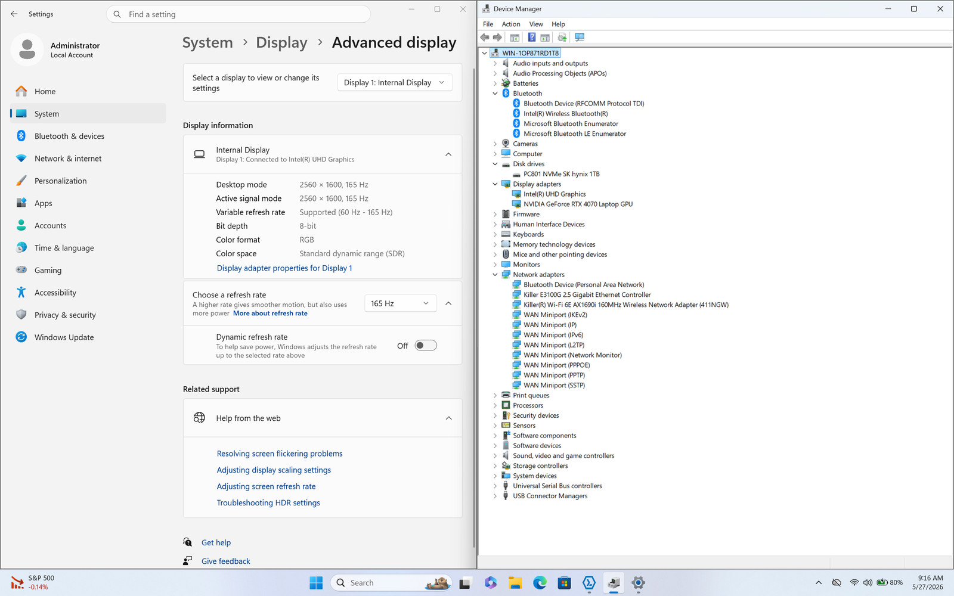This screenshot has width=954, height=596.
Task: Expand the Universal Serial Bus controllers node
Action: [495, 486]
